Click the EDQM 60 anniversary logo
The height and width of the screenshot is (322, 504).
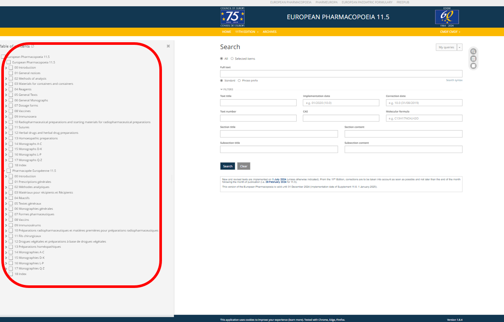(x=447, y=17)
